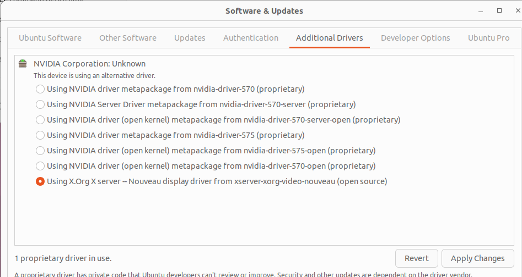Minimize the Software & Updates window
The image size is (522, 277).
[x=481, y=11]
